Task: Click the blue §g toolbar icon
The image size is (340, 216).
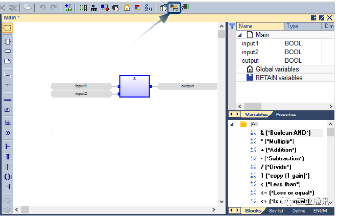Action: click(x=149, y=8)
